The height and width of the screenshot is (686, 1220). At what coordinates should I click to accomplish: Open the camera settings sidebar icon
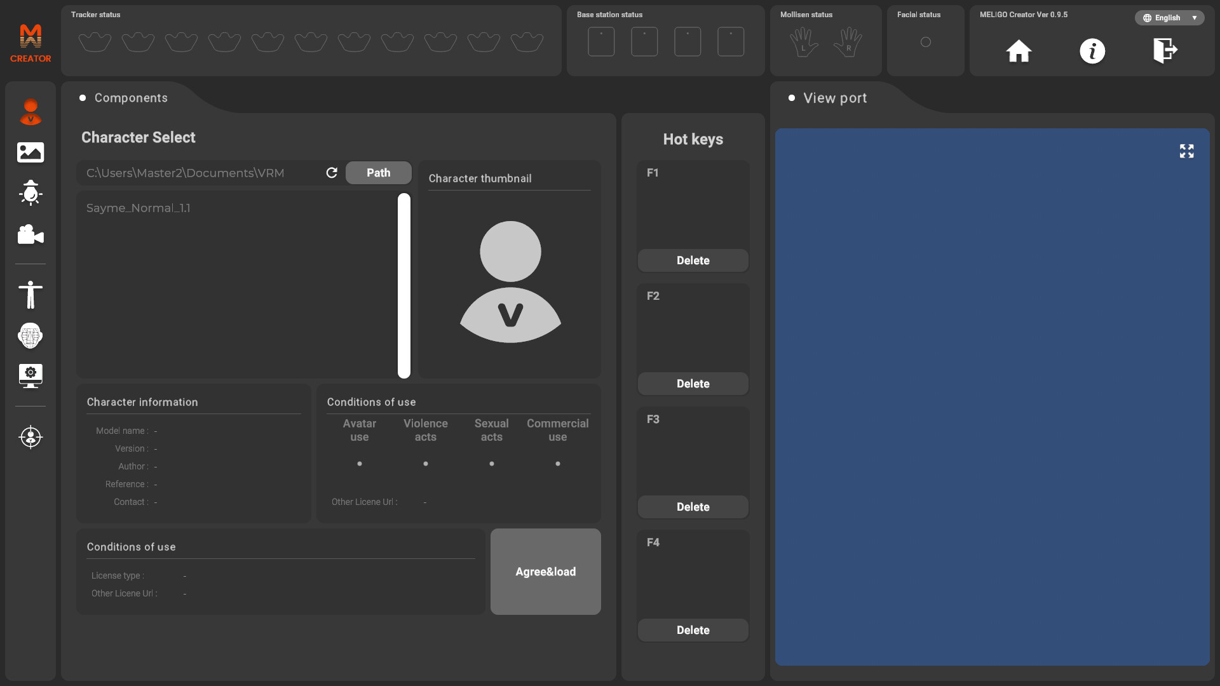click(30, 234)
